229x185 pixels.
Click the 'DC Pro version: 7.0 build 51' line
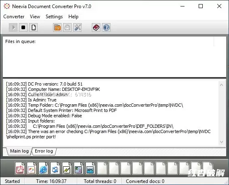click(x=44, y=84)
